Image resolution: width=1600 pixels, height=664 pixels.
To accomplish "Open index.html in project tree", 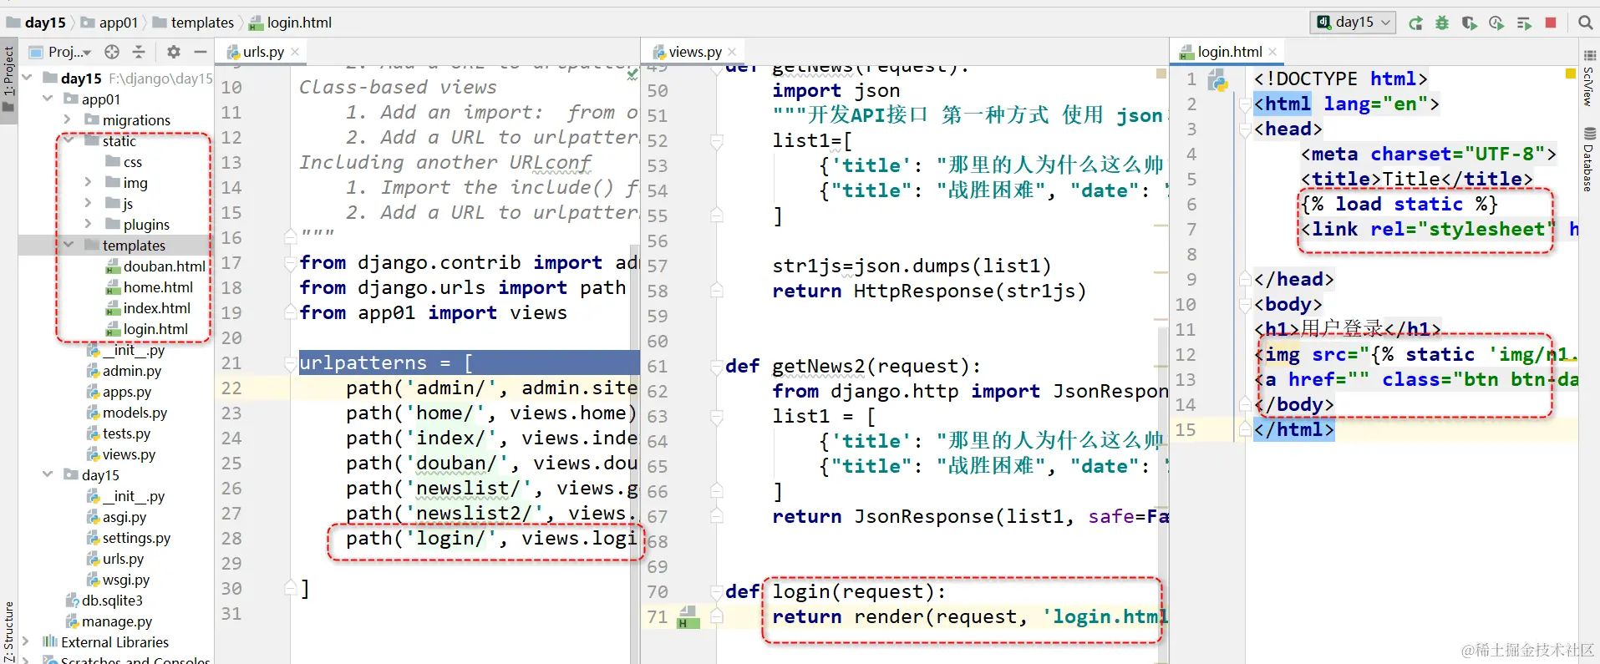I will pos(149,308).
